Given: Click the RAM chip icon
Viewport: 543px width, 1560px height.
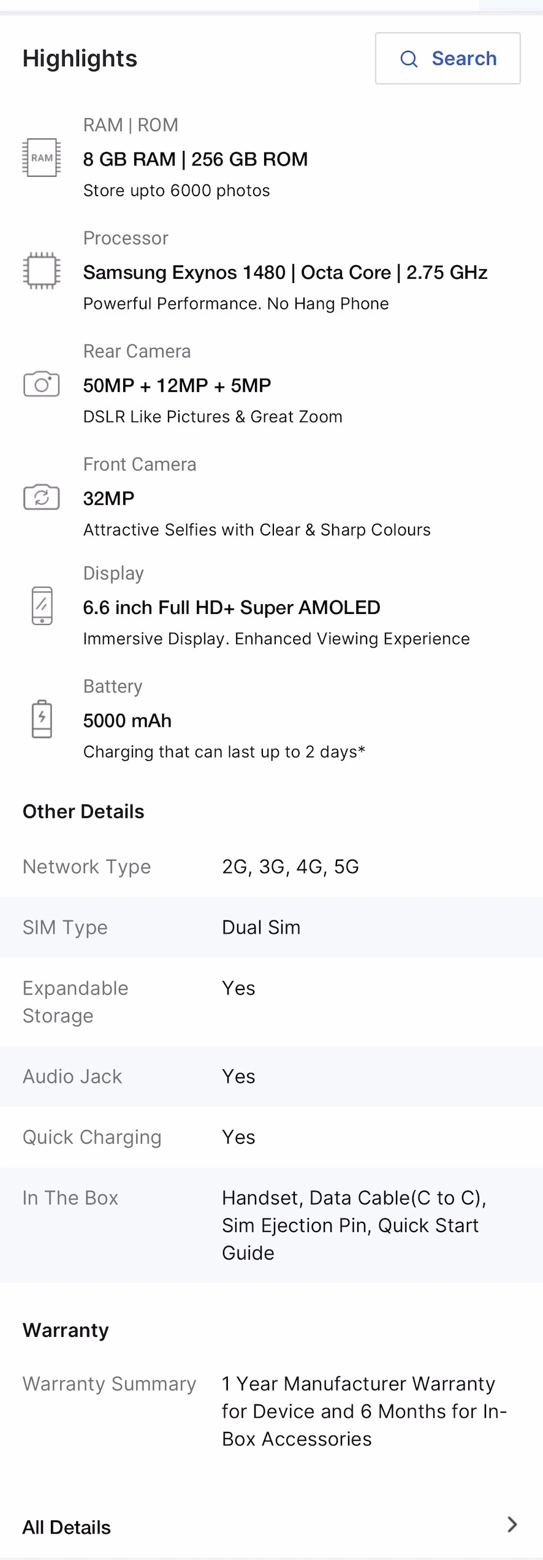Looking at the screenshot, I should [x=42, y=158].
